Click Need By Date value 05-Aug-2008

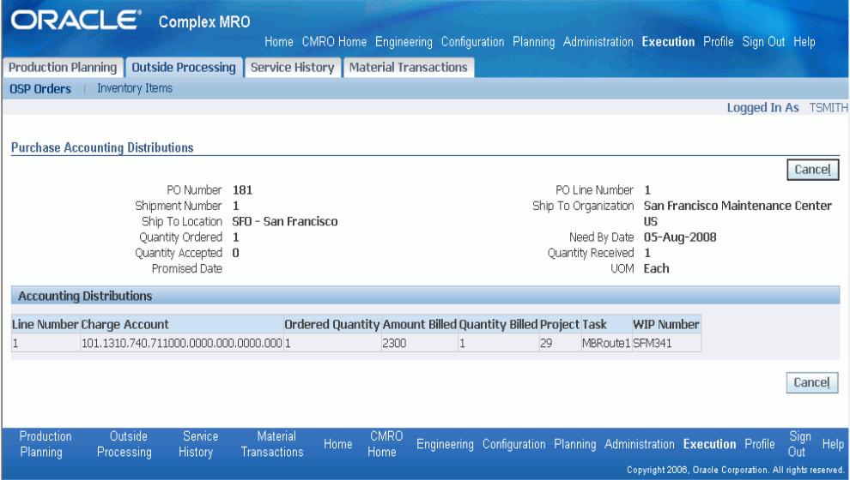[680, 237]
